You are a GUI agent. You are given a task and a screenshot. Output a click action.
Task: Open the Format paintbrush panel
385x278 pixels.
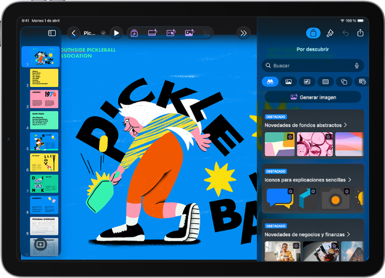click(x=330, y=33)
